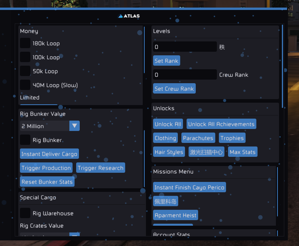Enable the 180k Loop checkbox
Screen dimensions: 299x246
(25, 43)
